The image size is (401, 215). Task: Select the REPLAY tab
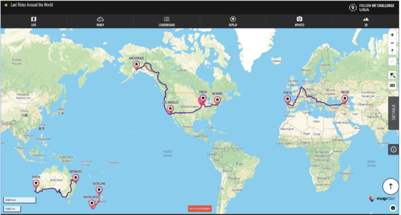click(233, 22)
